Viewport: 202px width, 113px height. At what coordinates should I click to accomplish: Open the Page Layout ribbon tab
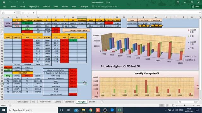[x=34, y=7]
